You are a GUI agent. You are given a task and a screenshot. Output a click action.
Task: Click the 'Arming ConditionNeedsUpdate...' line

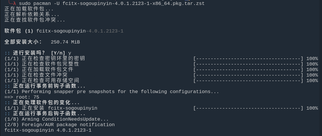click(x=57, y=119)
